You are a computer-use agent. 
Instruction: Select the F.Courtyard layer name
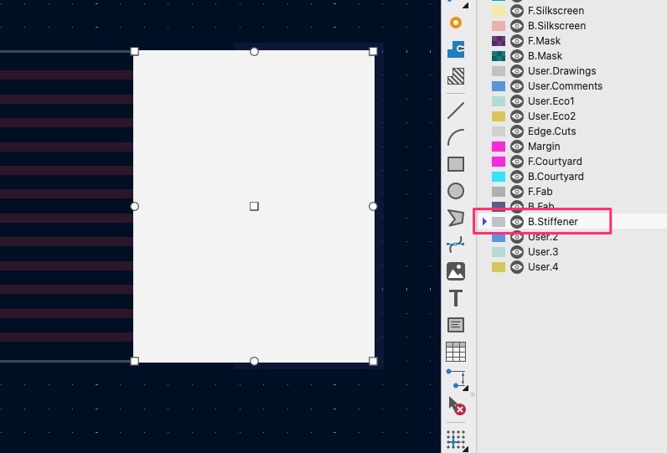point(555,162)
